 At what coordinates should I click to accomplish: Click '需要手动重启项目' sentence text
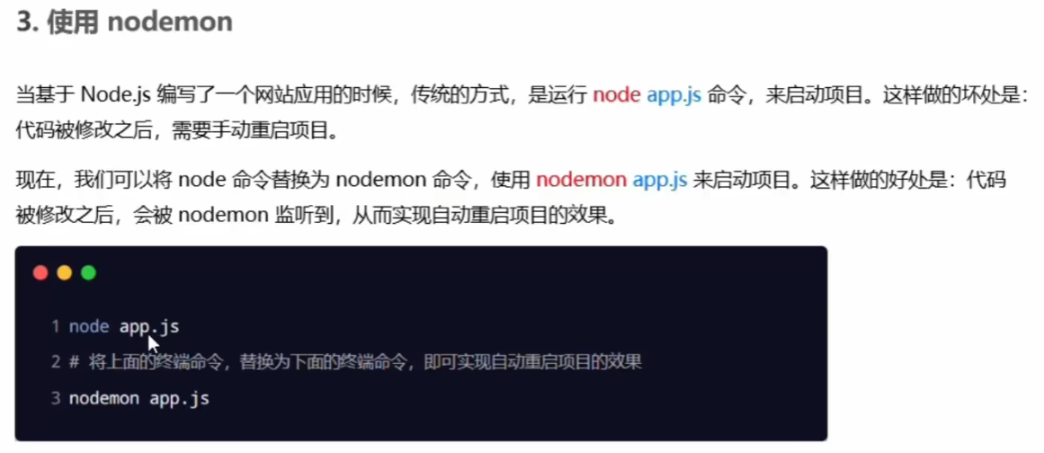[x=250, y=130]
